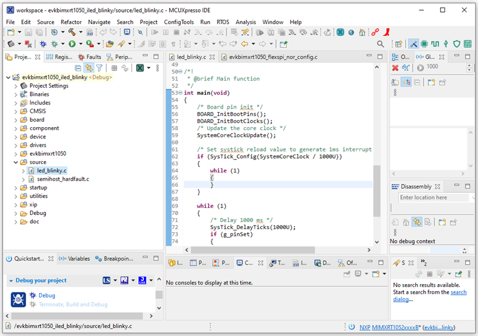Toggle the Develop perspective wrench button
Screen dimensions: 478x336
tap(413, 44)
